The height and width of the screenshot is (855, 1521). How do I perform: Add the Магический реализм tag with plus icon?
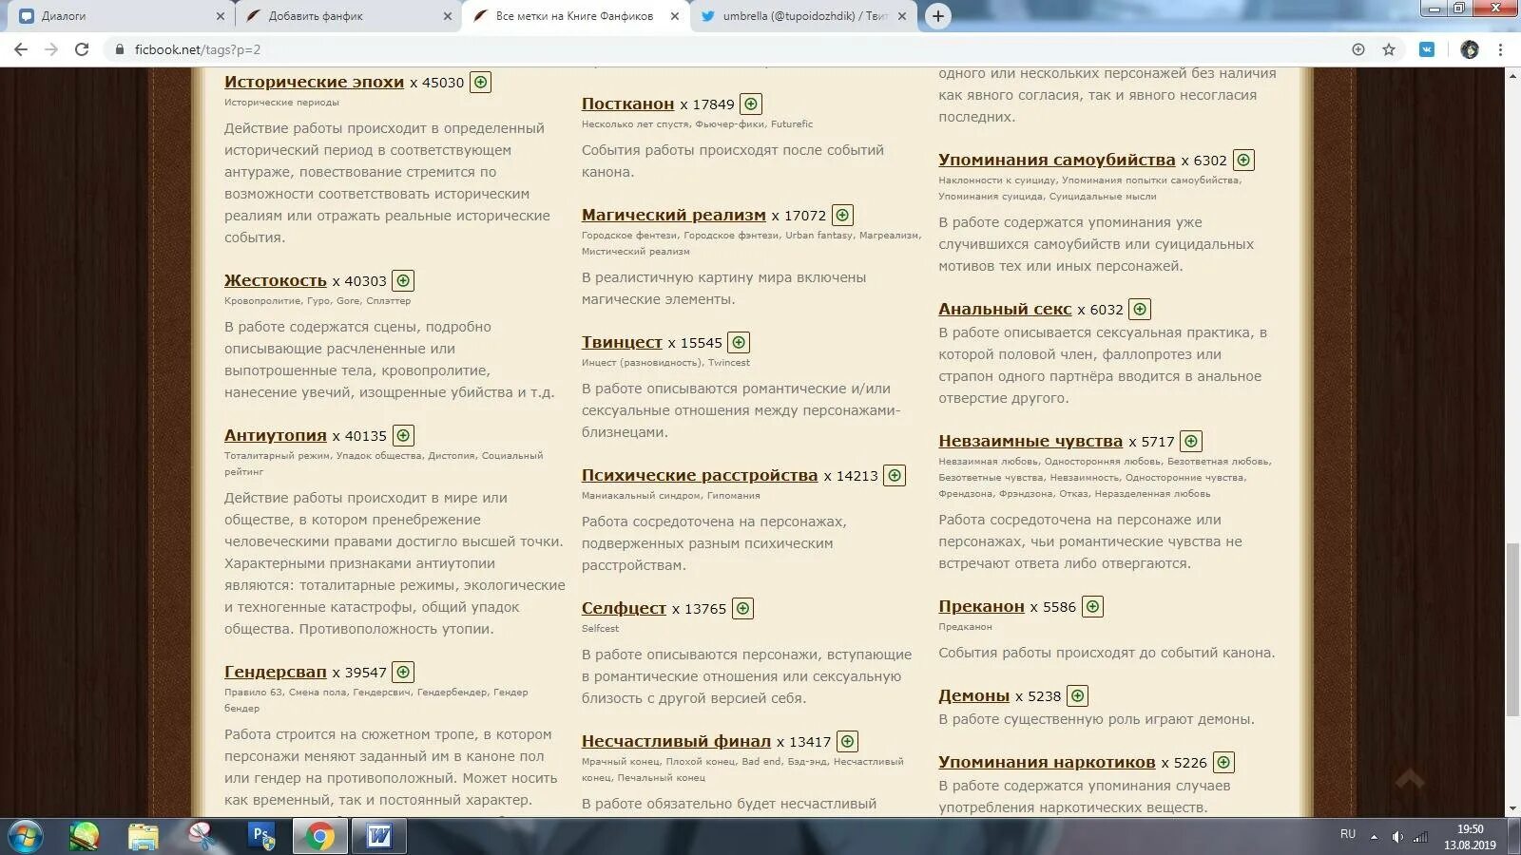click(x=842, y=216)
